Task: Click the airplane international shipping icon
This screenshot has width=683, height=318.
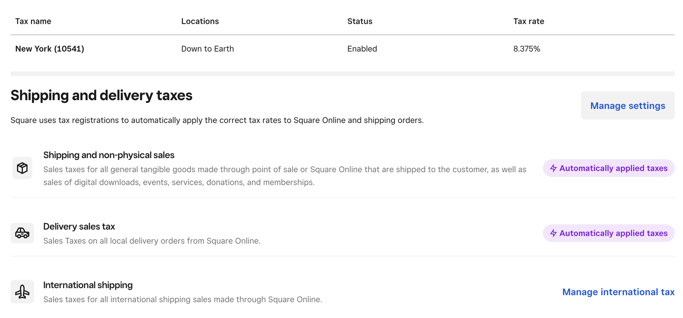Action: 22,292
